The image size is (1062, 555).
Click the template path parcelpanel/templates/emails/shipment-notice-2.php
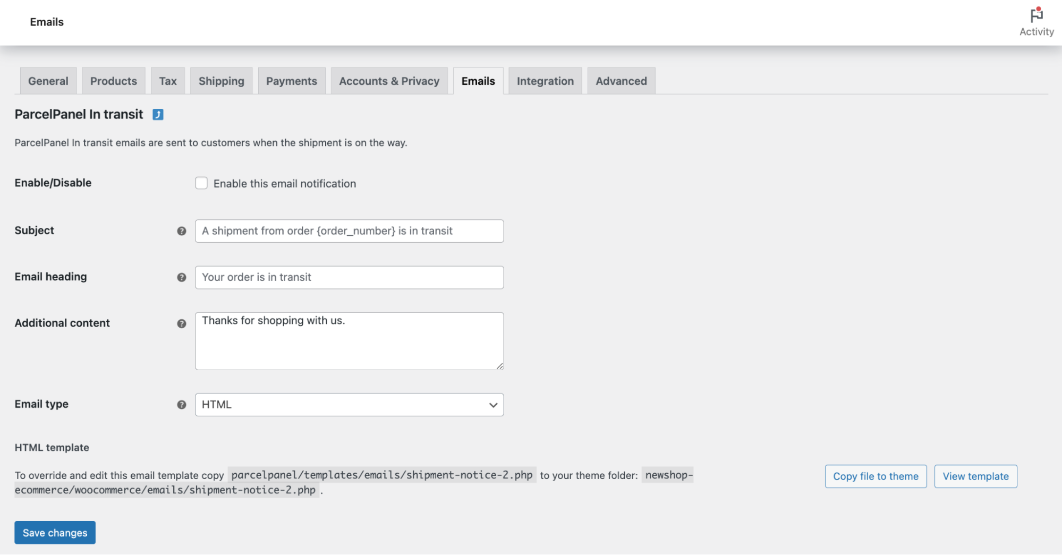[382, 475]
